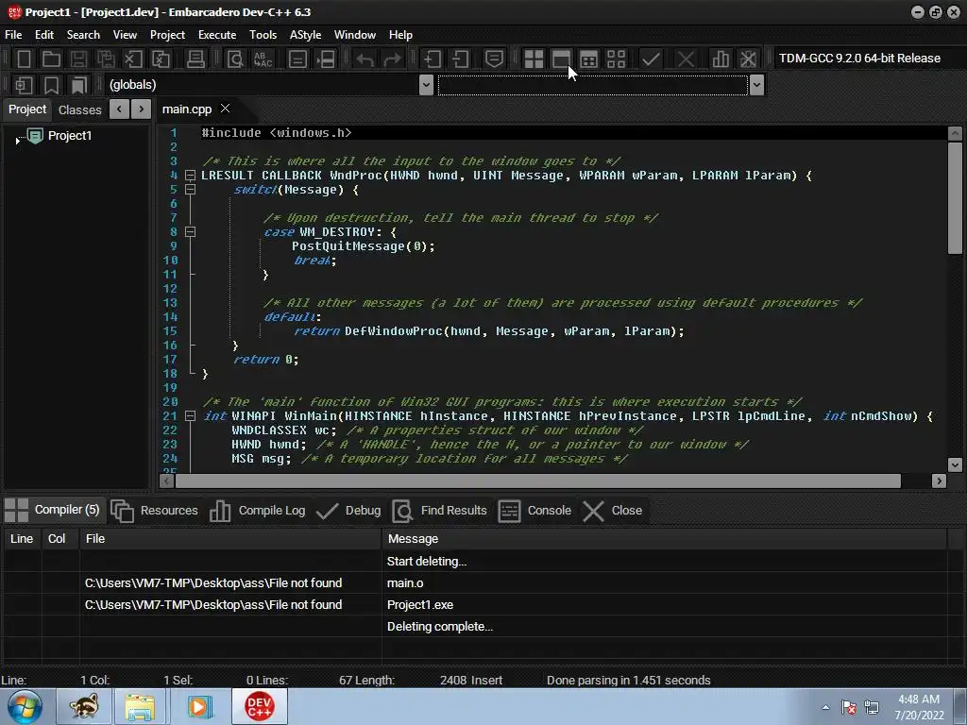This screenshot has height=725, width=967.
Task: Click the Redo arrow icon
Action: (x=392, y=59)
